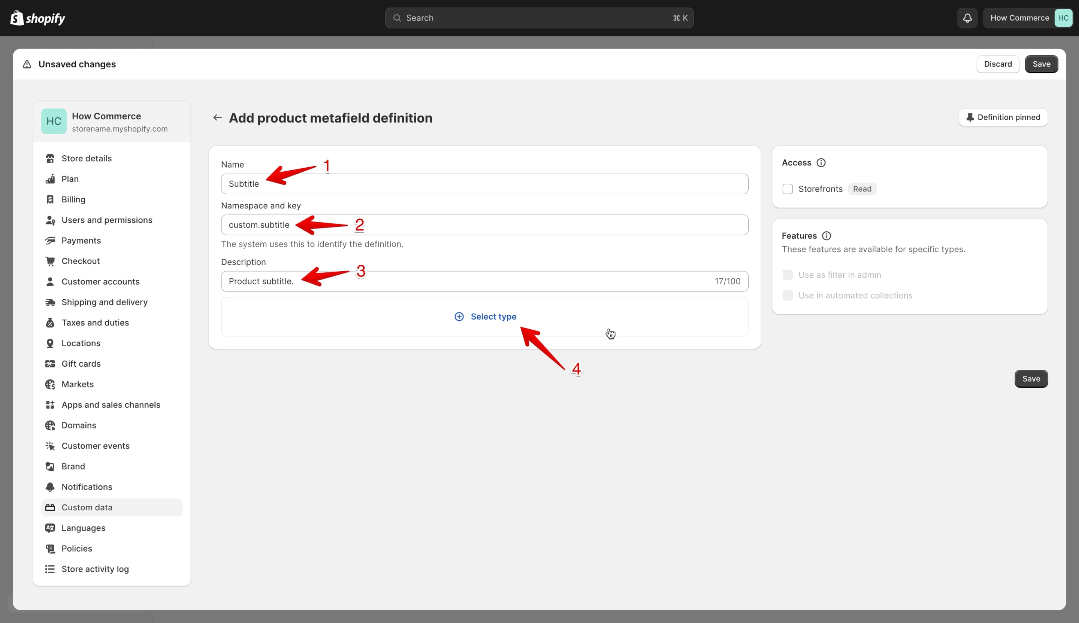Tick Use in automated collections
This screenshot has height=623, width=1079.
pyautogui.click(x=788, y=296)
